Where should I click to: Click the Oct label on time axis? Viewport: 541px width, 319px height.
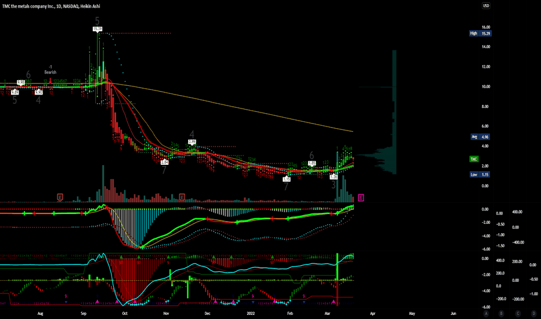125,313
